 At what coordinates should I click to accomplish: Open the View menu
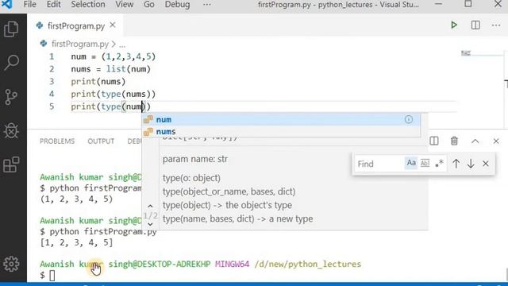click(124, 5)
